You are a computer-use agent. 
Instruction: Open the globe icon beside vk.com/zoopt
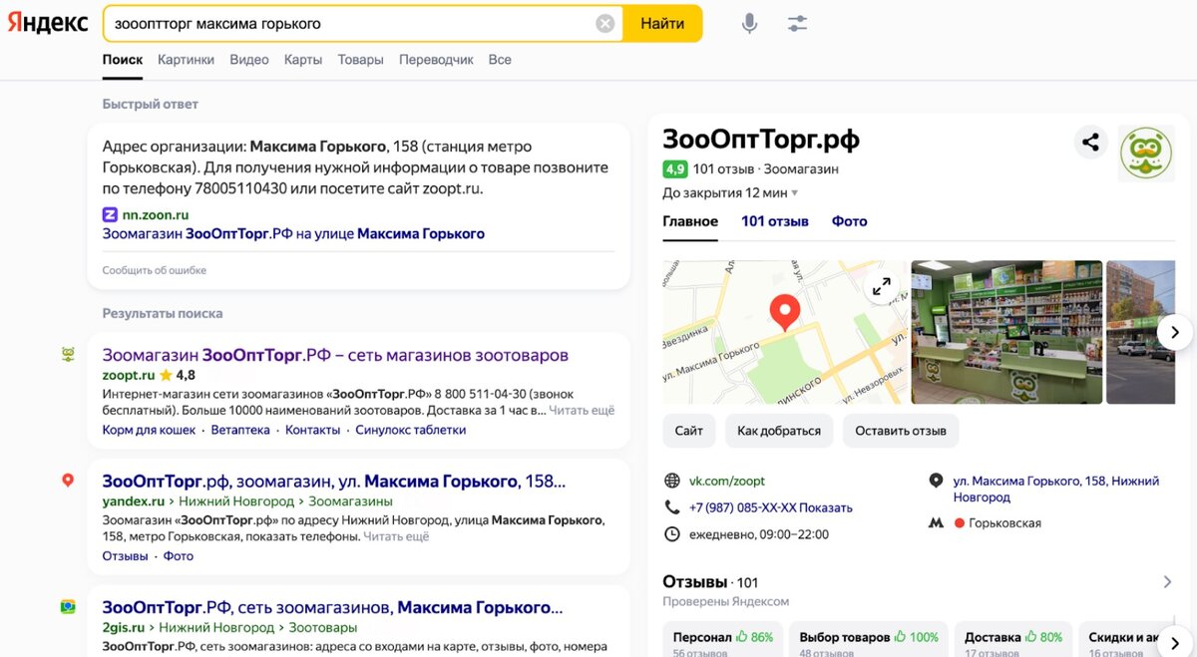click(x=671, y=481)
